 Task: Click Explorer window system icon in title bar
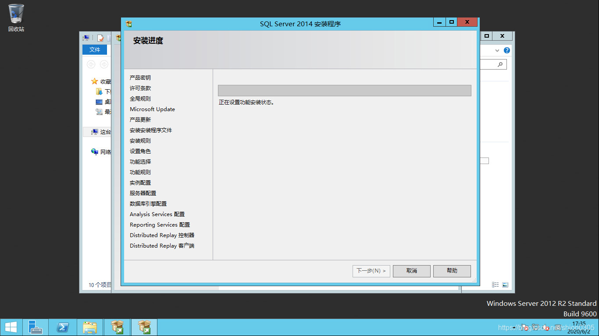tap(86, 38)
